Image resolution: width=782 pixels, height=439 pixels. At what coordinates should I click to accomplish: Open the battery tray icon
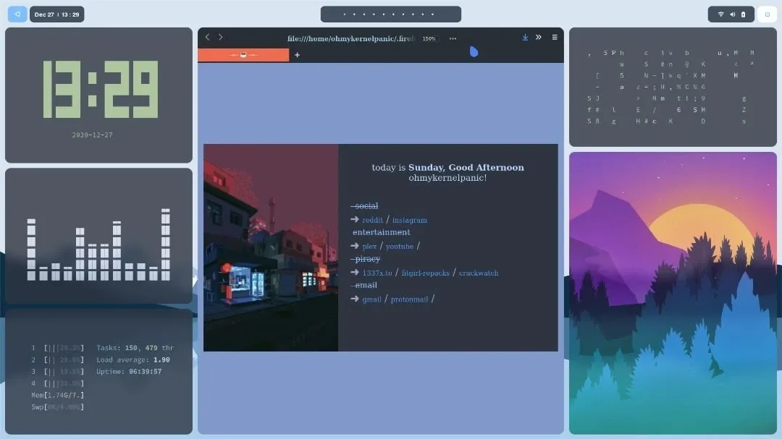click(743, 14)
